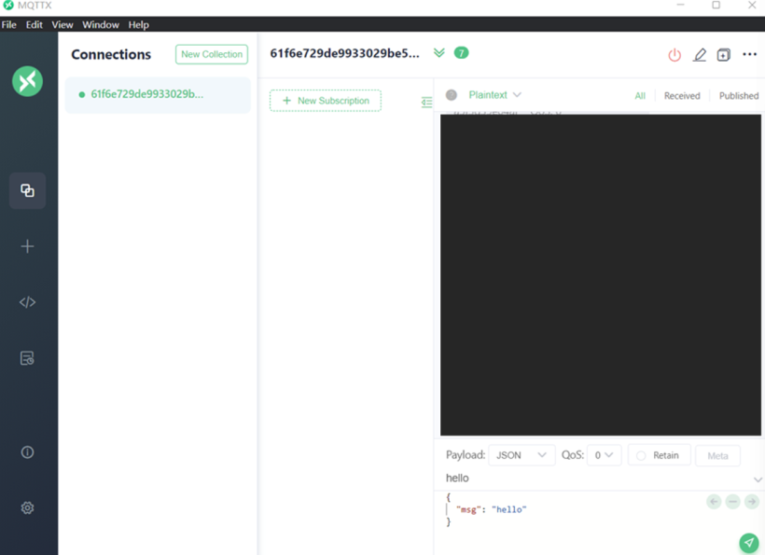Open the Log icon in sidebar

pyautogui.click(x=27, y=358)
